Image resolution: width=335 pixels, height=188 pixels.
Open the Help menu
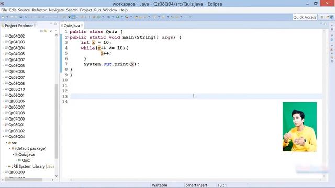tap(124, 10)
